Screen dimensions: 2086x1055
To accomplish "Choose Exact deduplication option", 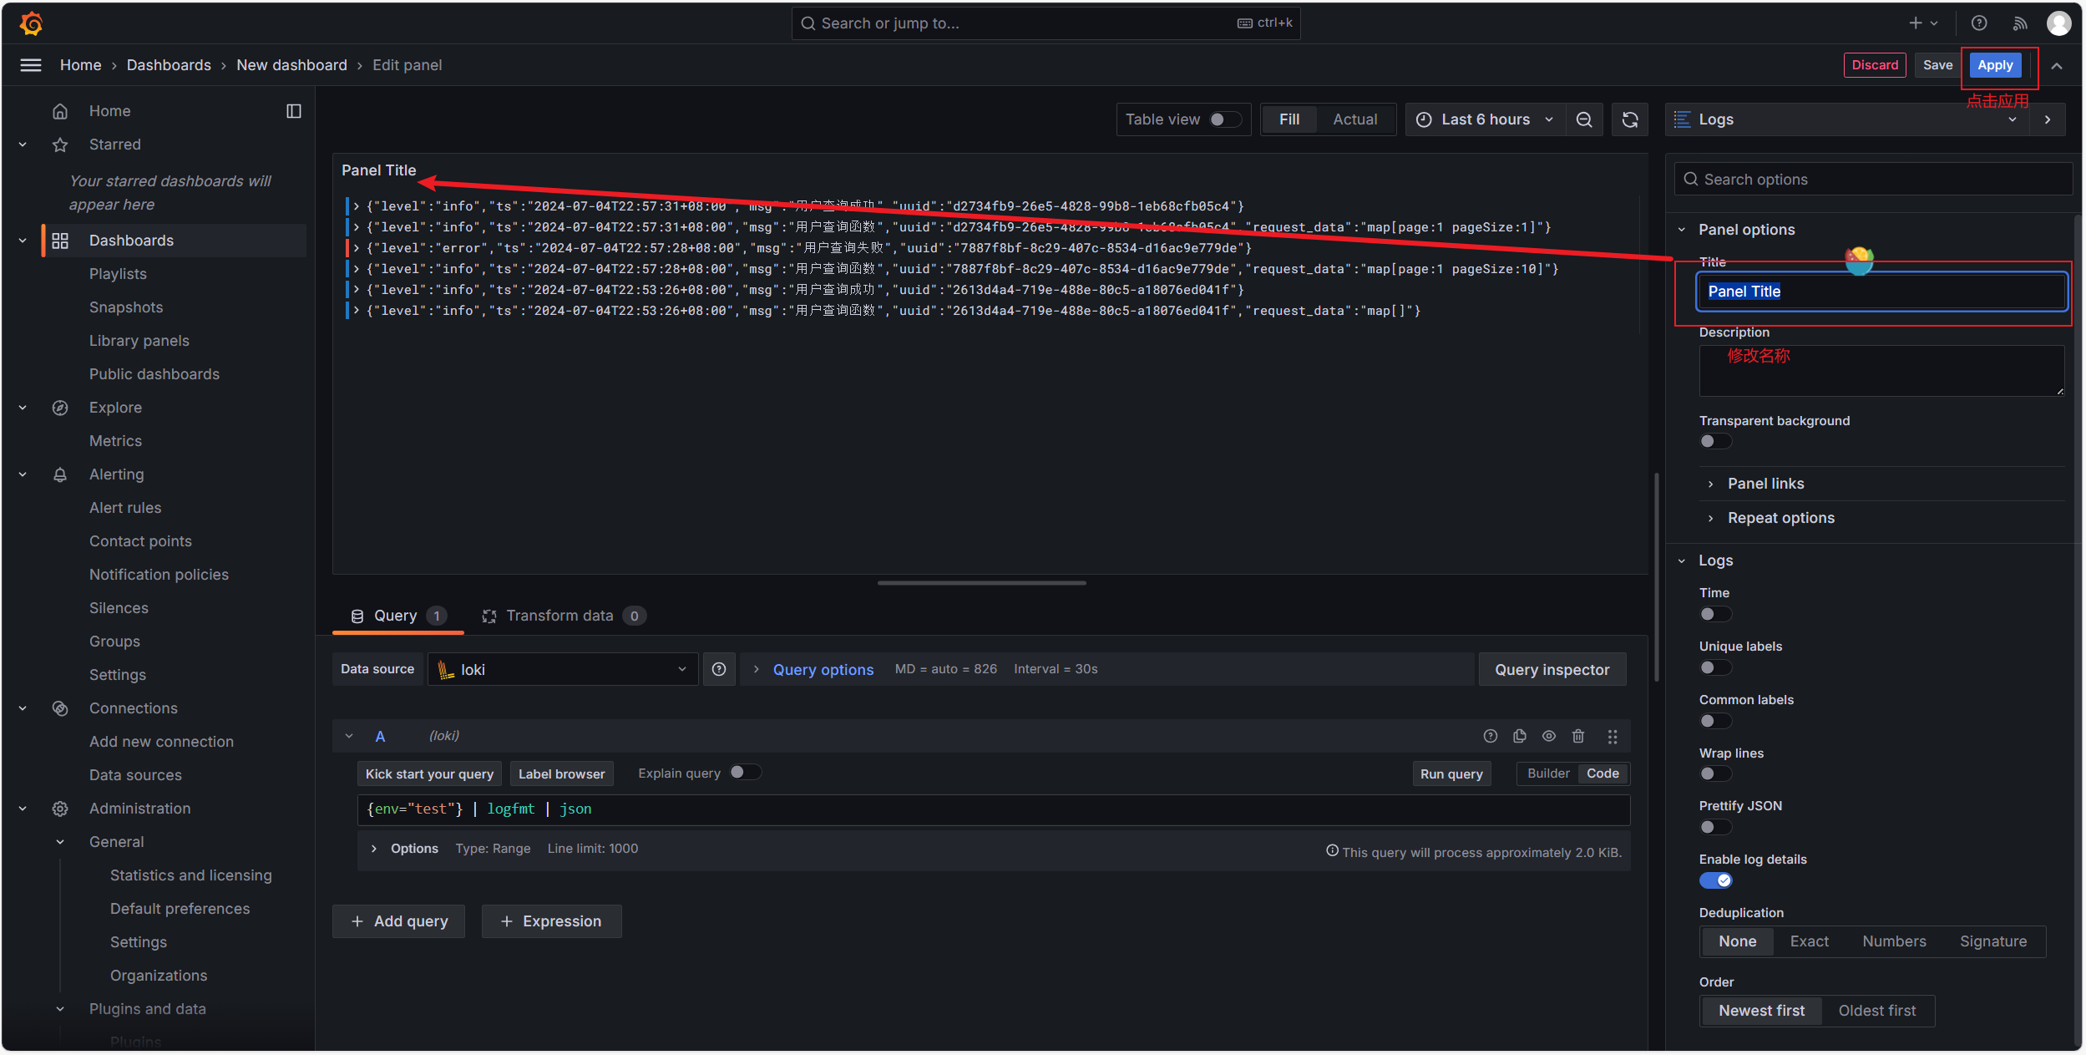I will click(1809, 941).
